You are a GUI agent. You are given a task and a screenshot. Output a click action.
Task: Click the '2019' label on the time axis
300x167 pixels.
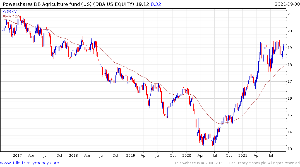click(x=131, y=155)
